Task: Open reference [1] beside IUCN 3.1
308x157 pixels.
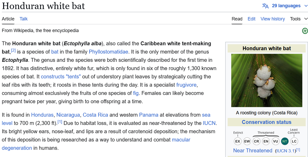Action: pyautogui.click(x=298, y=150)
